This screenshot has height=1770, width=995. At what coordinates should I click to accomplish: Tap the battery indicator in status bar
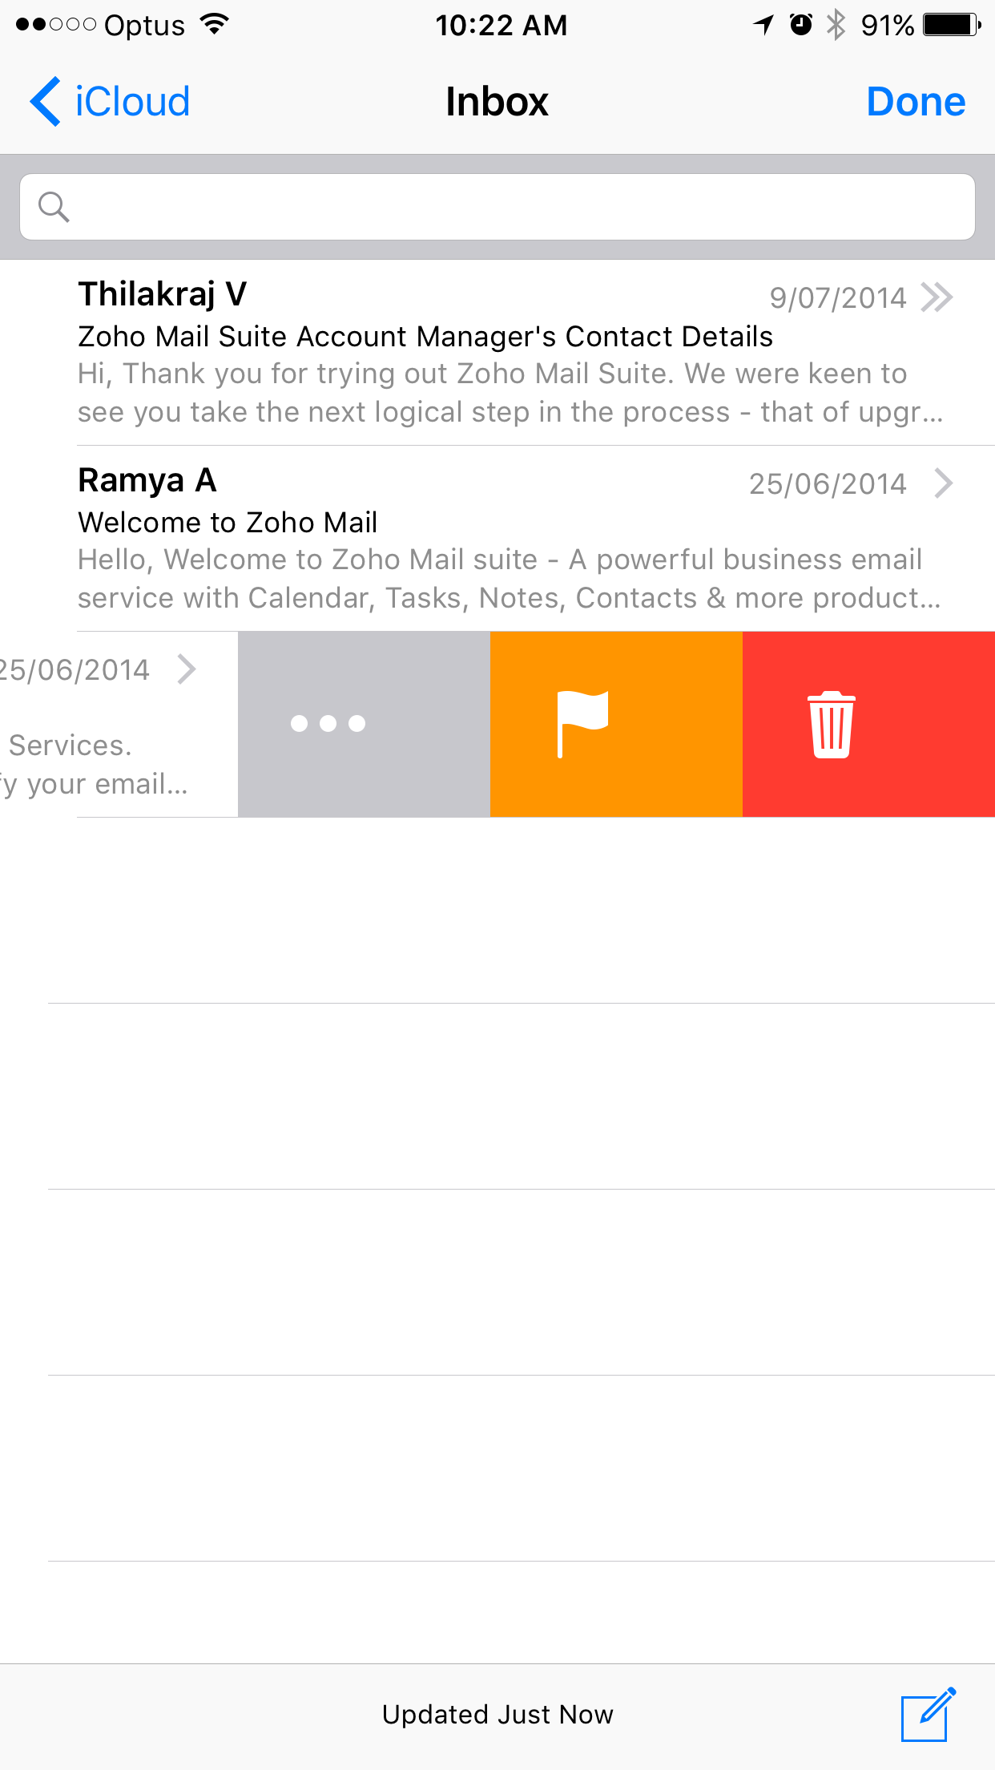tap(952, 25)
